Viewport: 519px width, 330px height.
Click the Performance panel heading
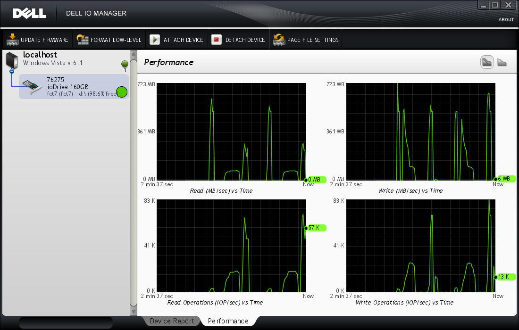pyautogui.click(x=169, y=62)
